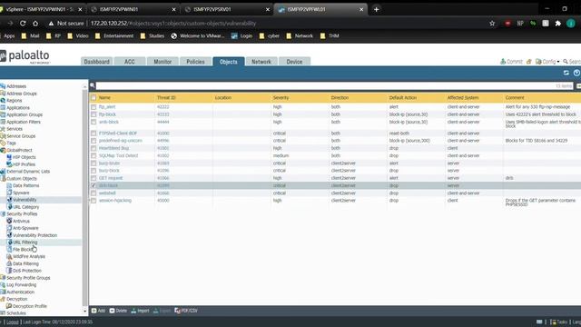Collapse the GlobalProtect tree node

click(x=3, y=150)
